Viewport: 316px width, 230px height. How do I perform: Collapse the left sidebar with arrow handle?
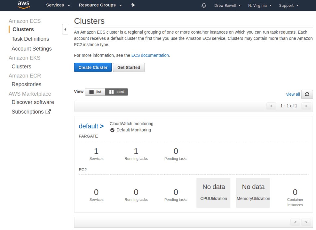(65, 29)
